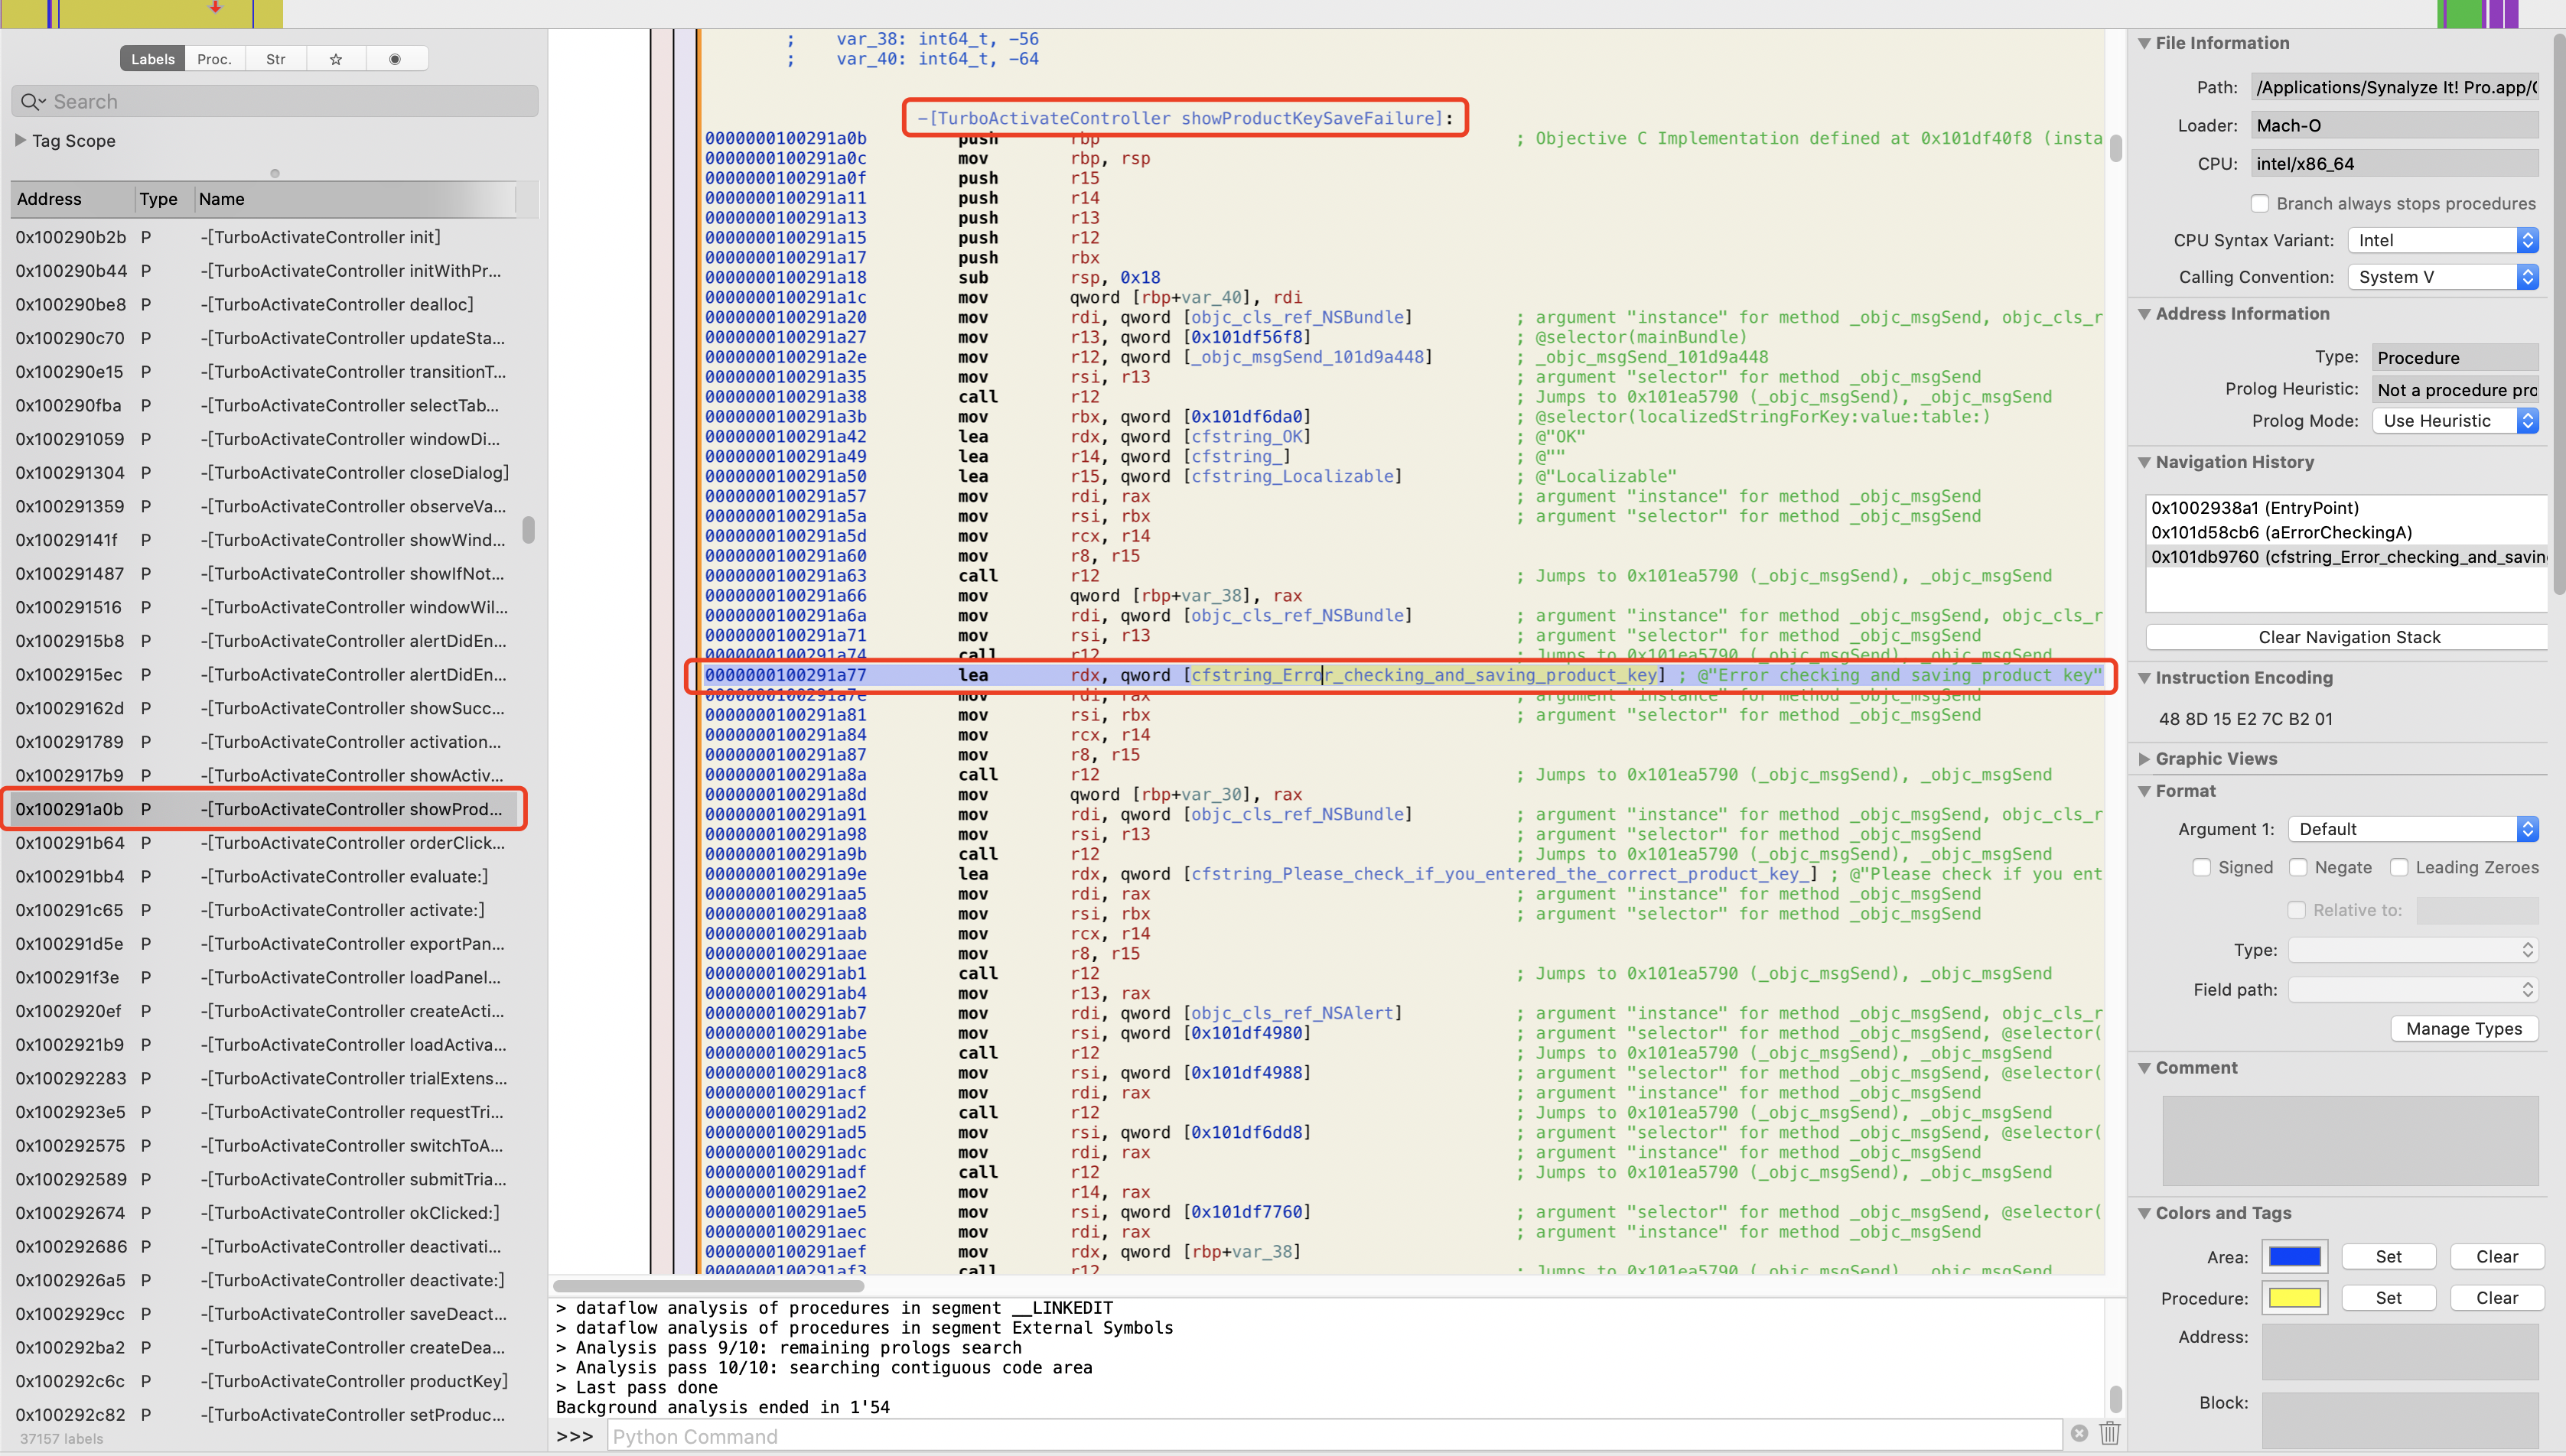
Task: Expand the Tag Scope disclosure triangle
Action: [21, 140]
